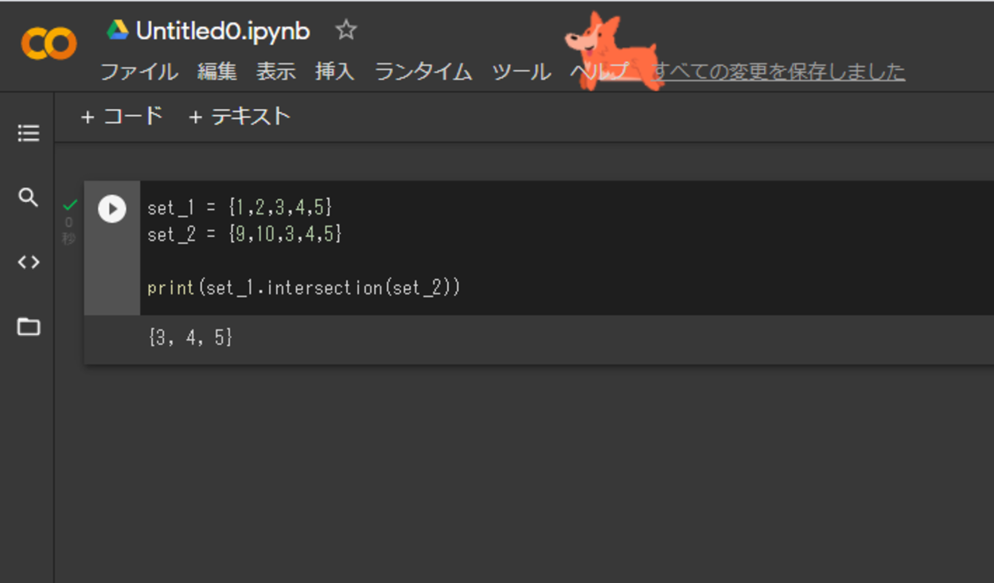This screenshot has width=994, height=583.
Task: Click the green checkmark execution status
Action: [x=70, y=205]
